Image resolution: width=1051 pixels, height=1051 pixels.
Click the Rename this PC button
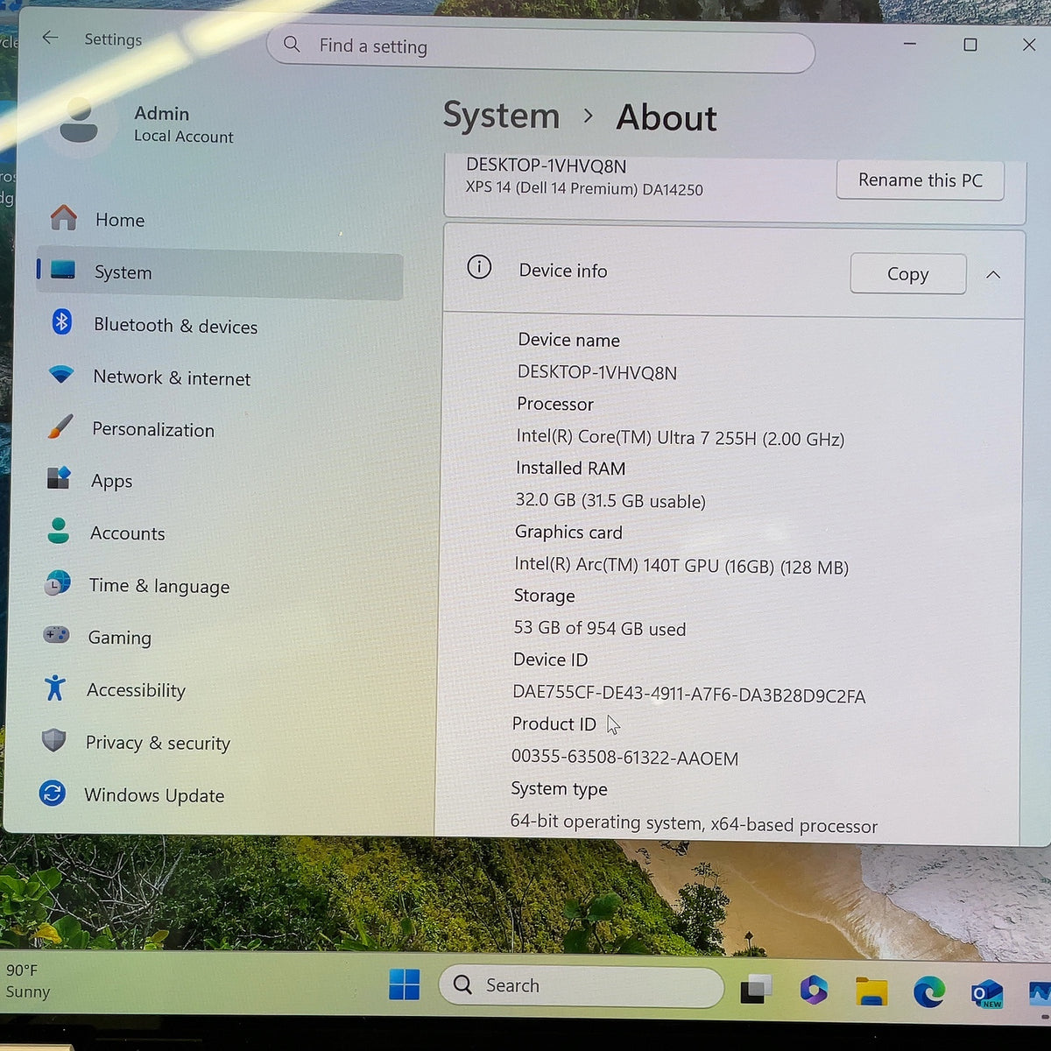pyautogui.click(x=920, y=180)
